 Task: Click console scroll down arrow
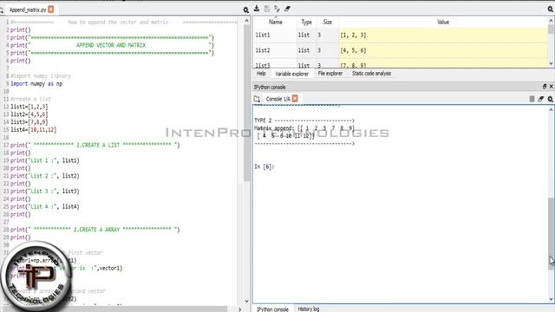(x=551, y=300)
